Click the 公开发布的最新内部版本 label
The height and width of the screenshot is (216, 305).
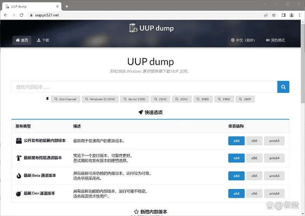pos(45,140)
